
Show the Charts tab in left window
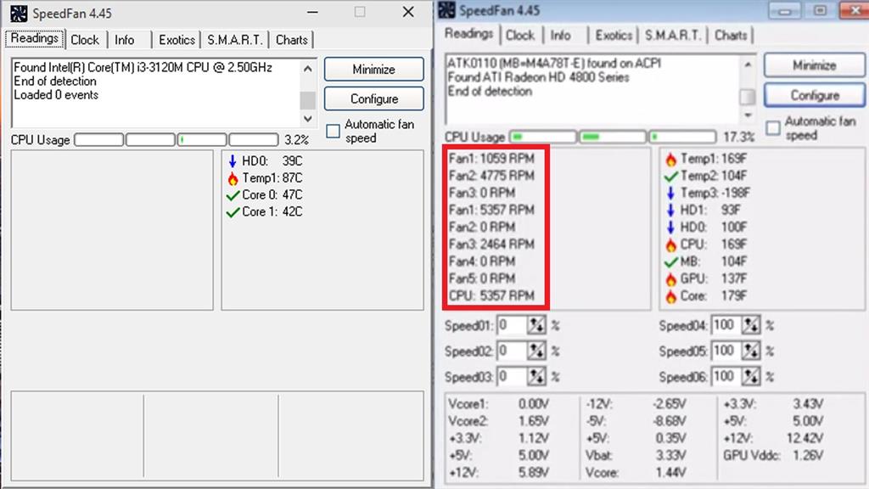click(292, 40)
